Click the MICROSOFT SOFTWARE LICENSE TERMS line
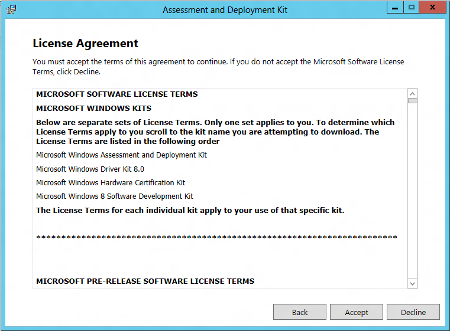 pyautogui.click(x=117, y=94)
